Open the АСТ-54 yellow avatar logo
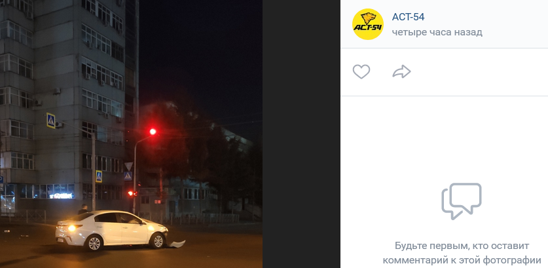Image resolution: width=548 pixels, height=268 pixels. pyautogui.click(x=368, y=24)
